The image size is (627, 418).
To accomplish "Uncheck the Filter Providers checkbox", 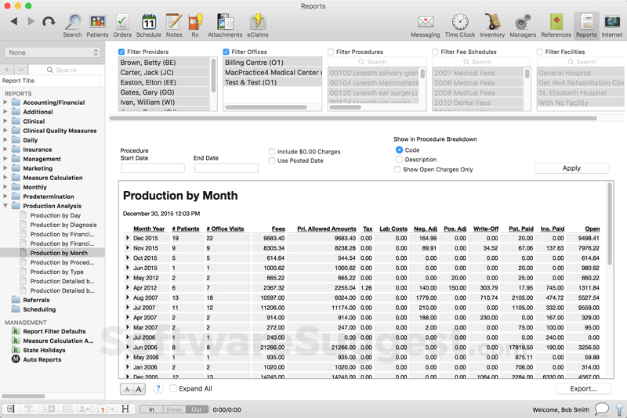I will (x=121, y=52).
